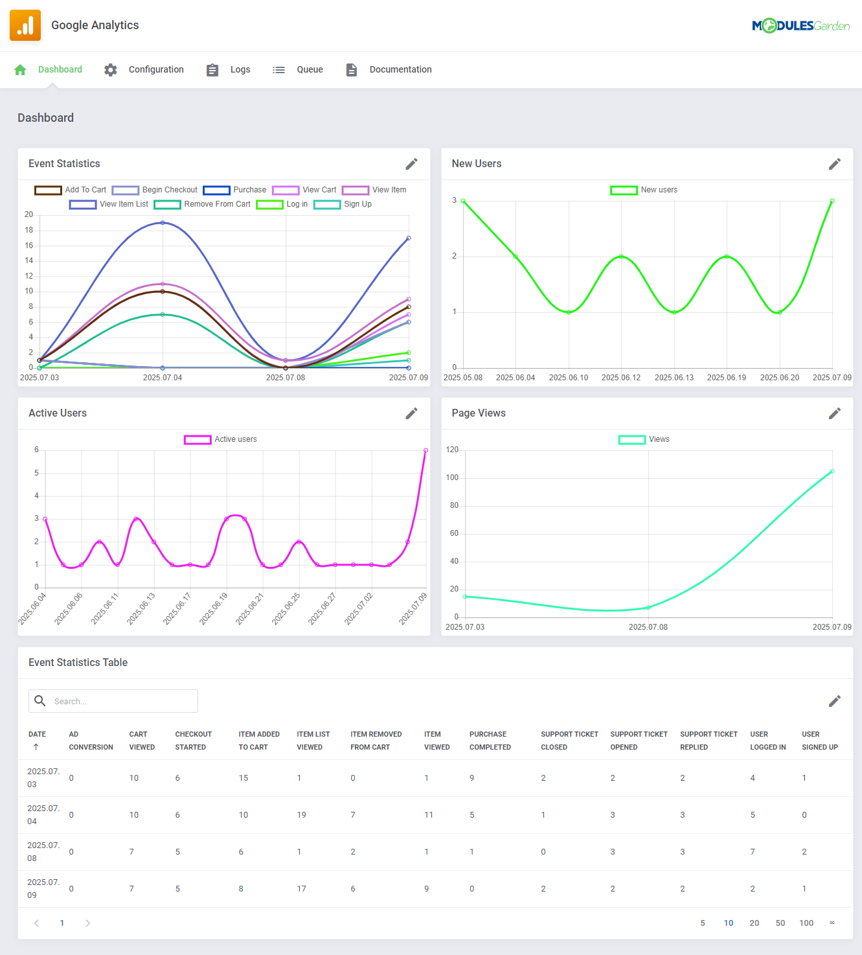Toggle the Views legend series
The image size is (862, 955).
point(644,439)
